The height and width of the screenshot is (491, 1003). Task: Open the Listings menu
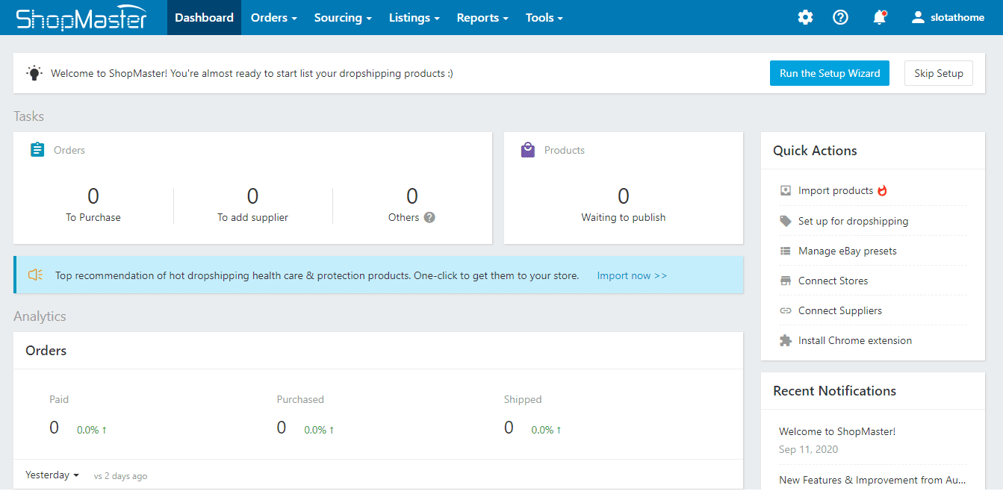(x=414, y=18)
